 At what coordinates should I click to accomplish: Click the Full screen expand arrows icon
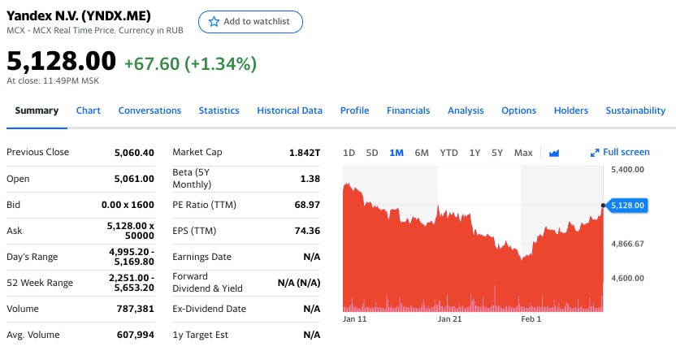pyautogui.click(x=595, y=153)
